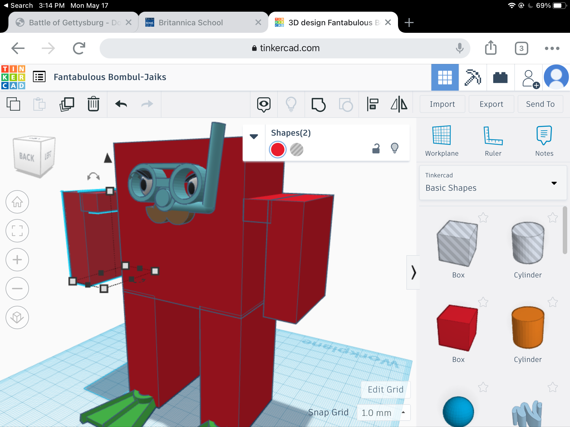The image size is (570, 427).
Task: Choose the Solid red color swatch
Action: [x=277, y=150]
